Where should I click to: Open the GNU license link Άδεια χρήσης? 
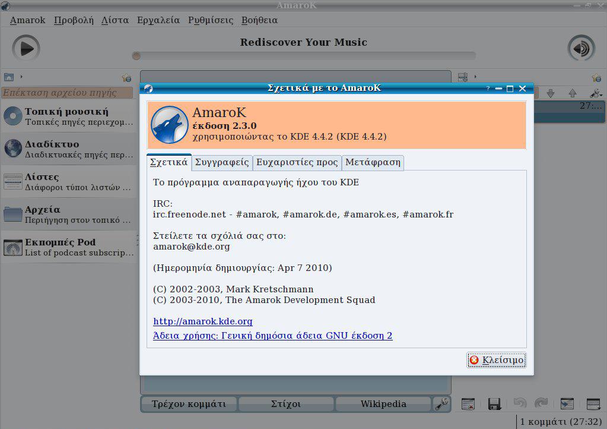coord(272,336)
